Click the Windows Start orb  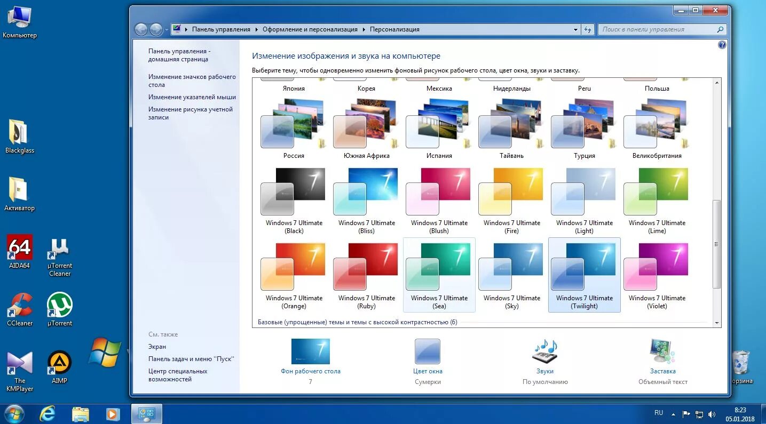(x=13, y=413)
